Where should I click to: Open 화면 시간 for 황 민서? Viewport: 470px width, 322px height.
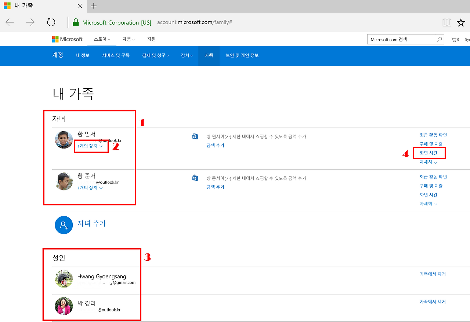click(429, 153)
